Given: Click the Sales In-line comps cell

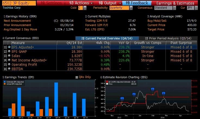Looking at the screenshot, I should tap(148, 56).
